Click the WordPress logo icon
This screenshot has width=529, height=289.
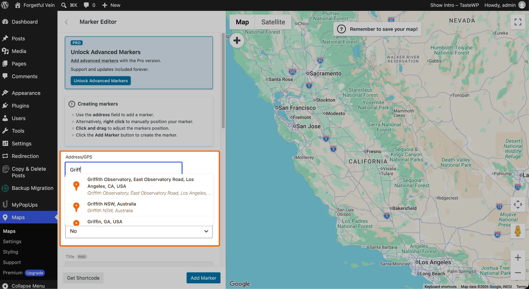(5, 5)
